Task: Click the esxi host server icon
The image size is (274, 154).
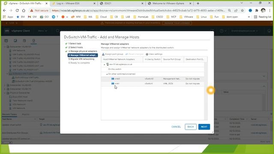Action: point(107,64)
